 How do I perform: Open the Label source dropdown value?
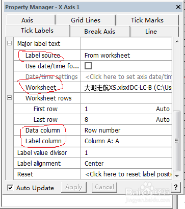(126, 55)
